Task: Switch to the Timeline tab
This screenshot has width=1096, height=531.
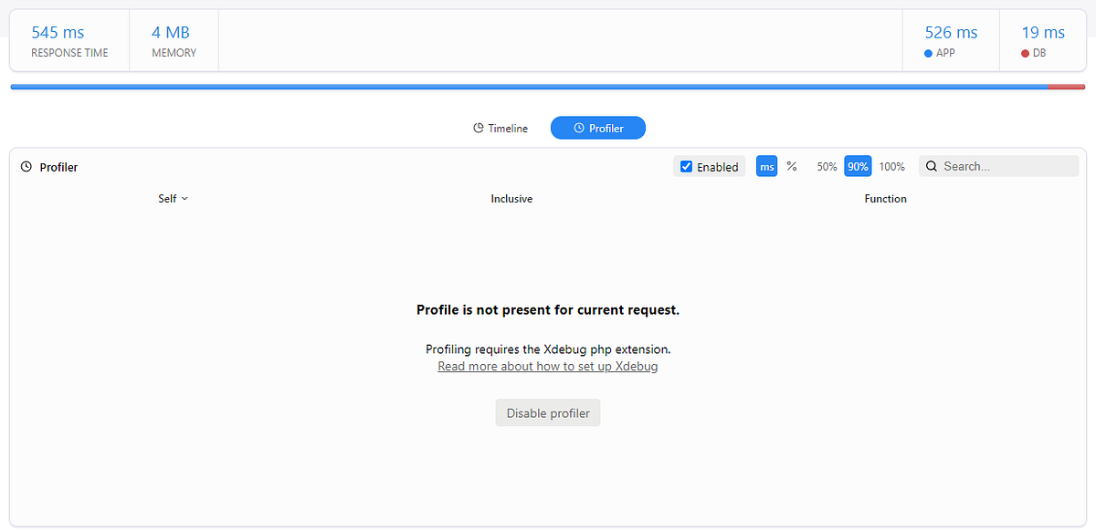Action: (501, 128)
